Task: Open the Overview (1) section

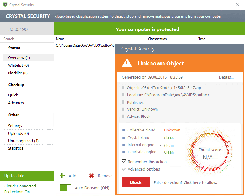Action: [x=29, y=57]
